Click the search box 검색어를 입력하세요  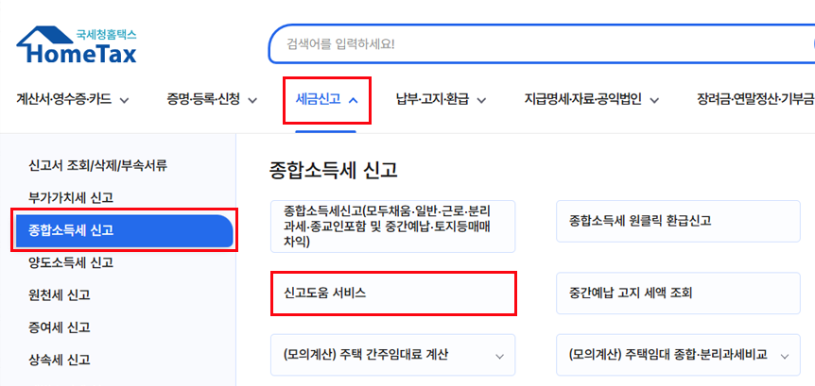click(541, 43)
